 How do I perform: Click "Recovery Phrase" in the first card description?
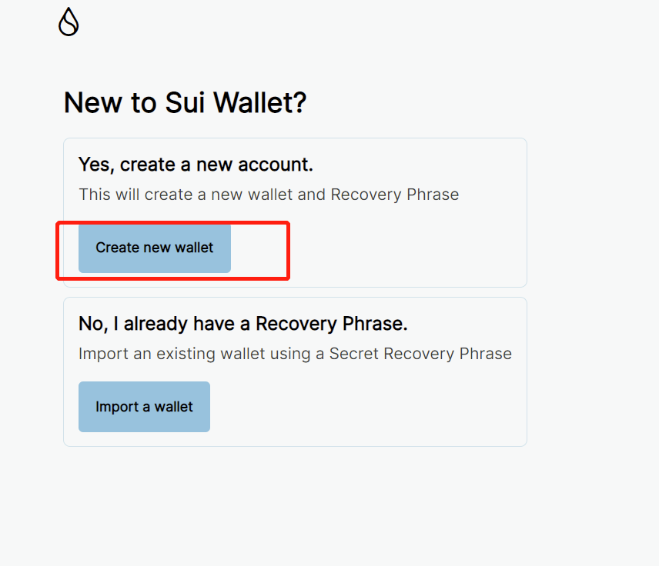tap(395, 195)
